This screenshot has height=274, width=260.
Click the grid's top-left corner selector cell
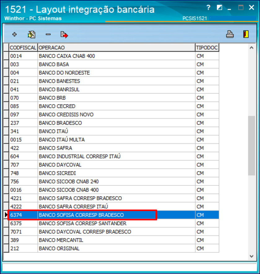pyautogui.click(x=6, y=47)
